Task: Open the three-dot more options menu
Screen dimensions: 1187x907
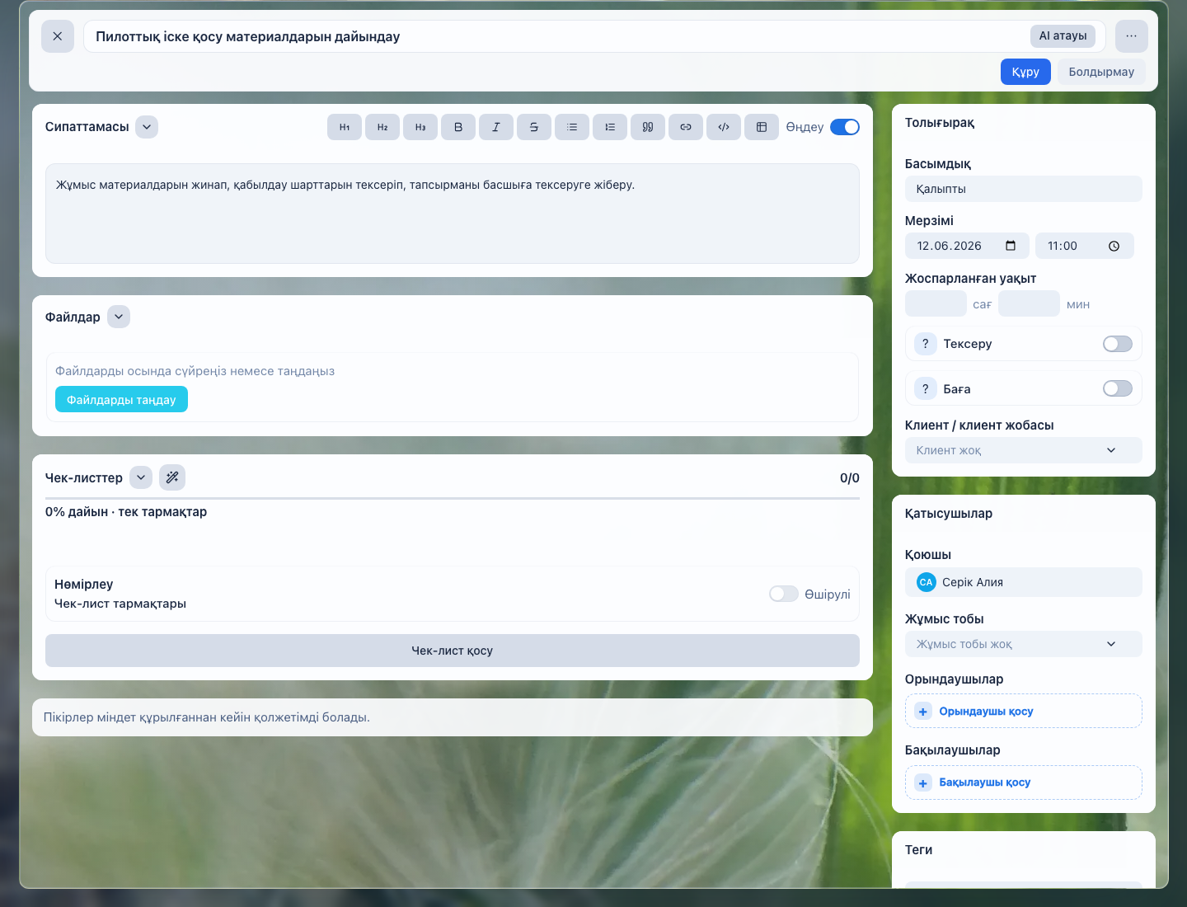Action: [1131, 36]
